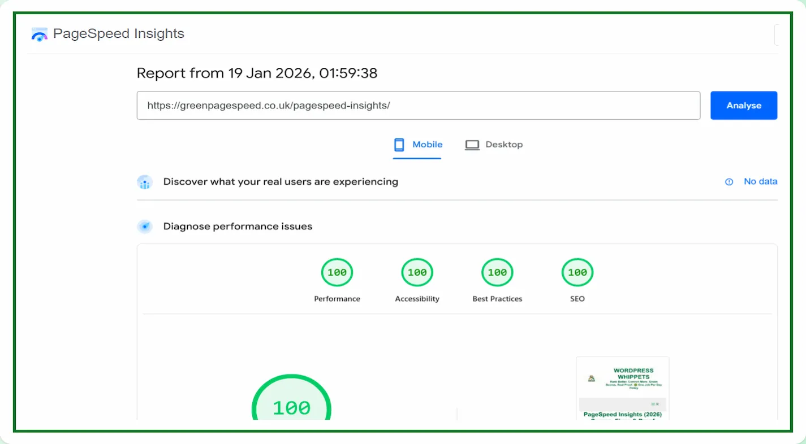The height and width of the screenshot is (444, 806).
Task: Click the mobile phone device icon
Action: [x=399, y=145]
